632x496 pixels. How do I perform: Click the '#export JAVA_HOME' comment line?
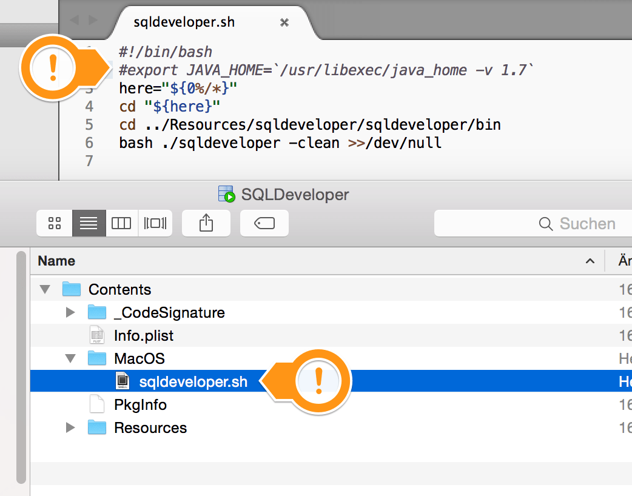[x=326, y=70]
